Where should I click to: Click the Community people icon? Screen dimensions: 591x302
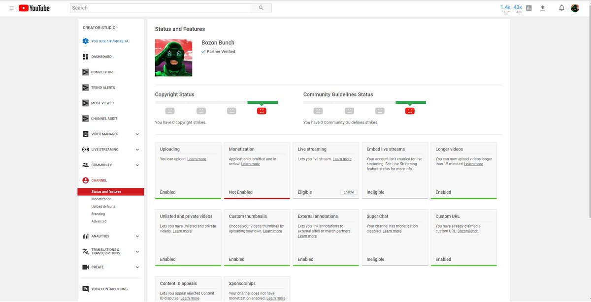click(86, 165)
